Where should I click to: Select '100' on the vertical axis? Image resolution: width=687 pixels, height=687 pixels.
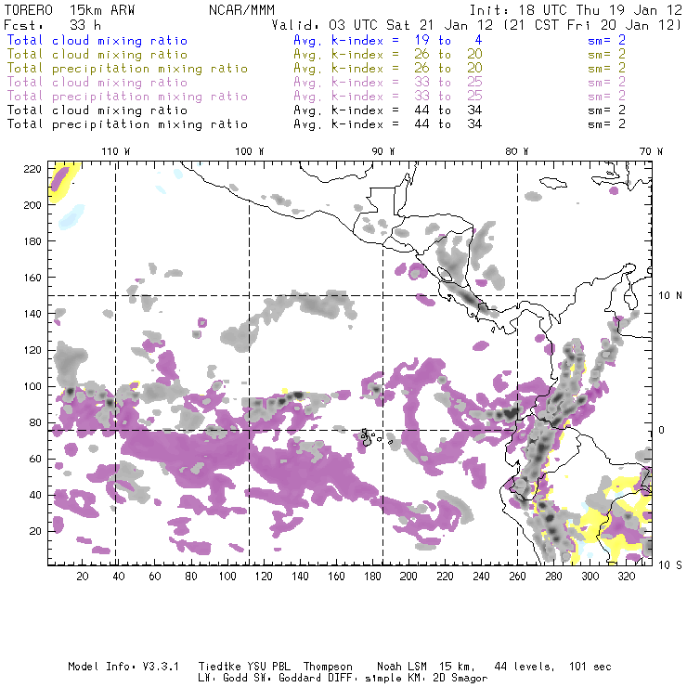click(x=32, y=386)
